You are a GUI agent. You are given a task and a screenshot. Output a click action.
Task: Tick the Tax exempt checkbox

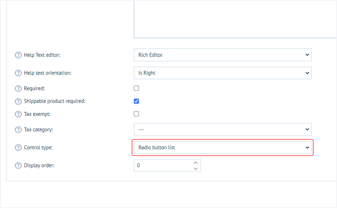[136, 114]
